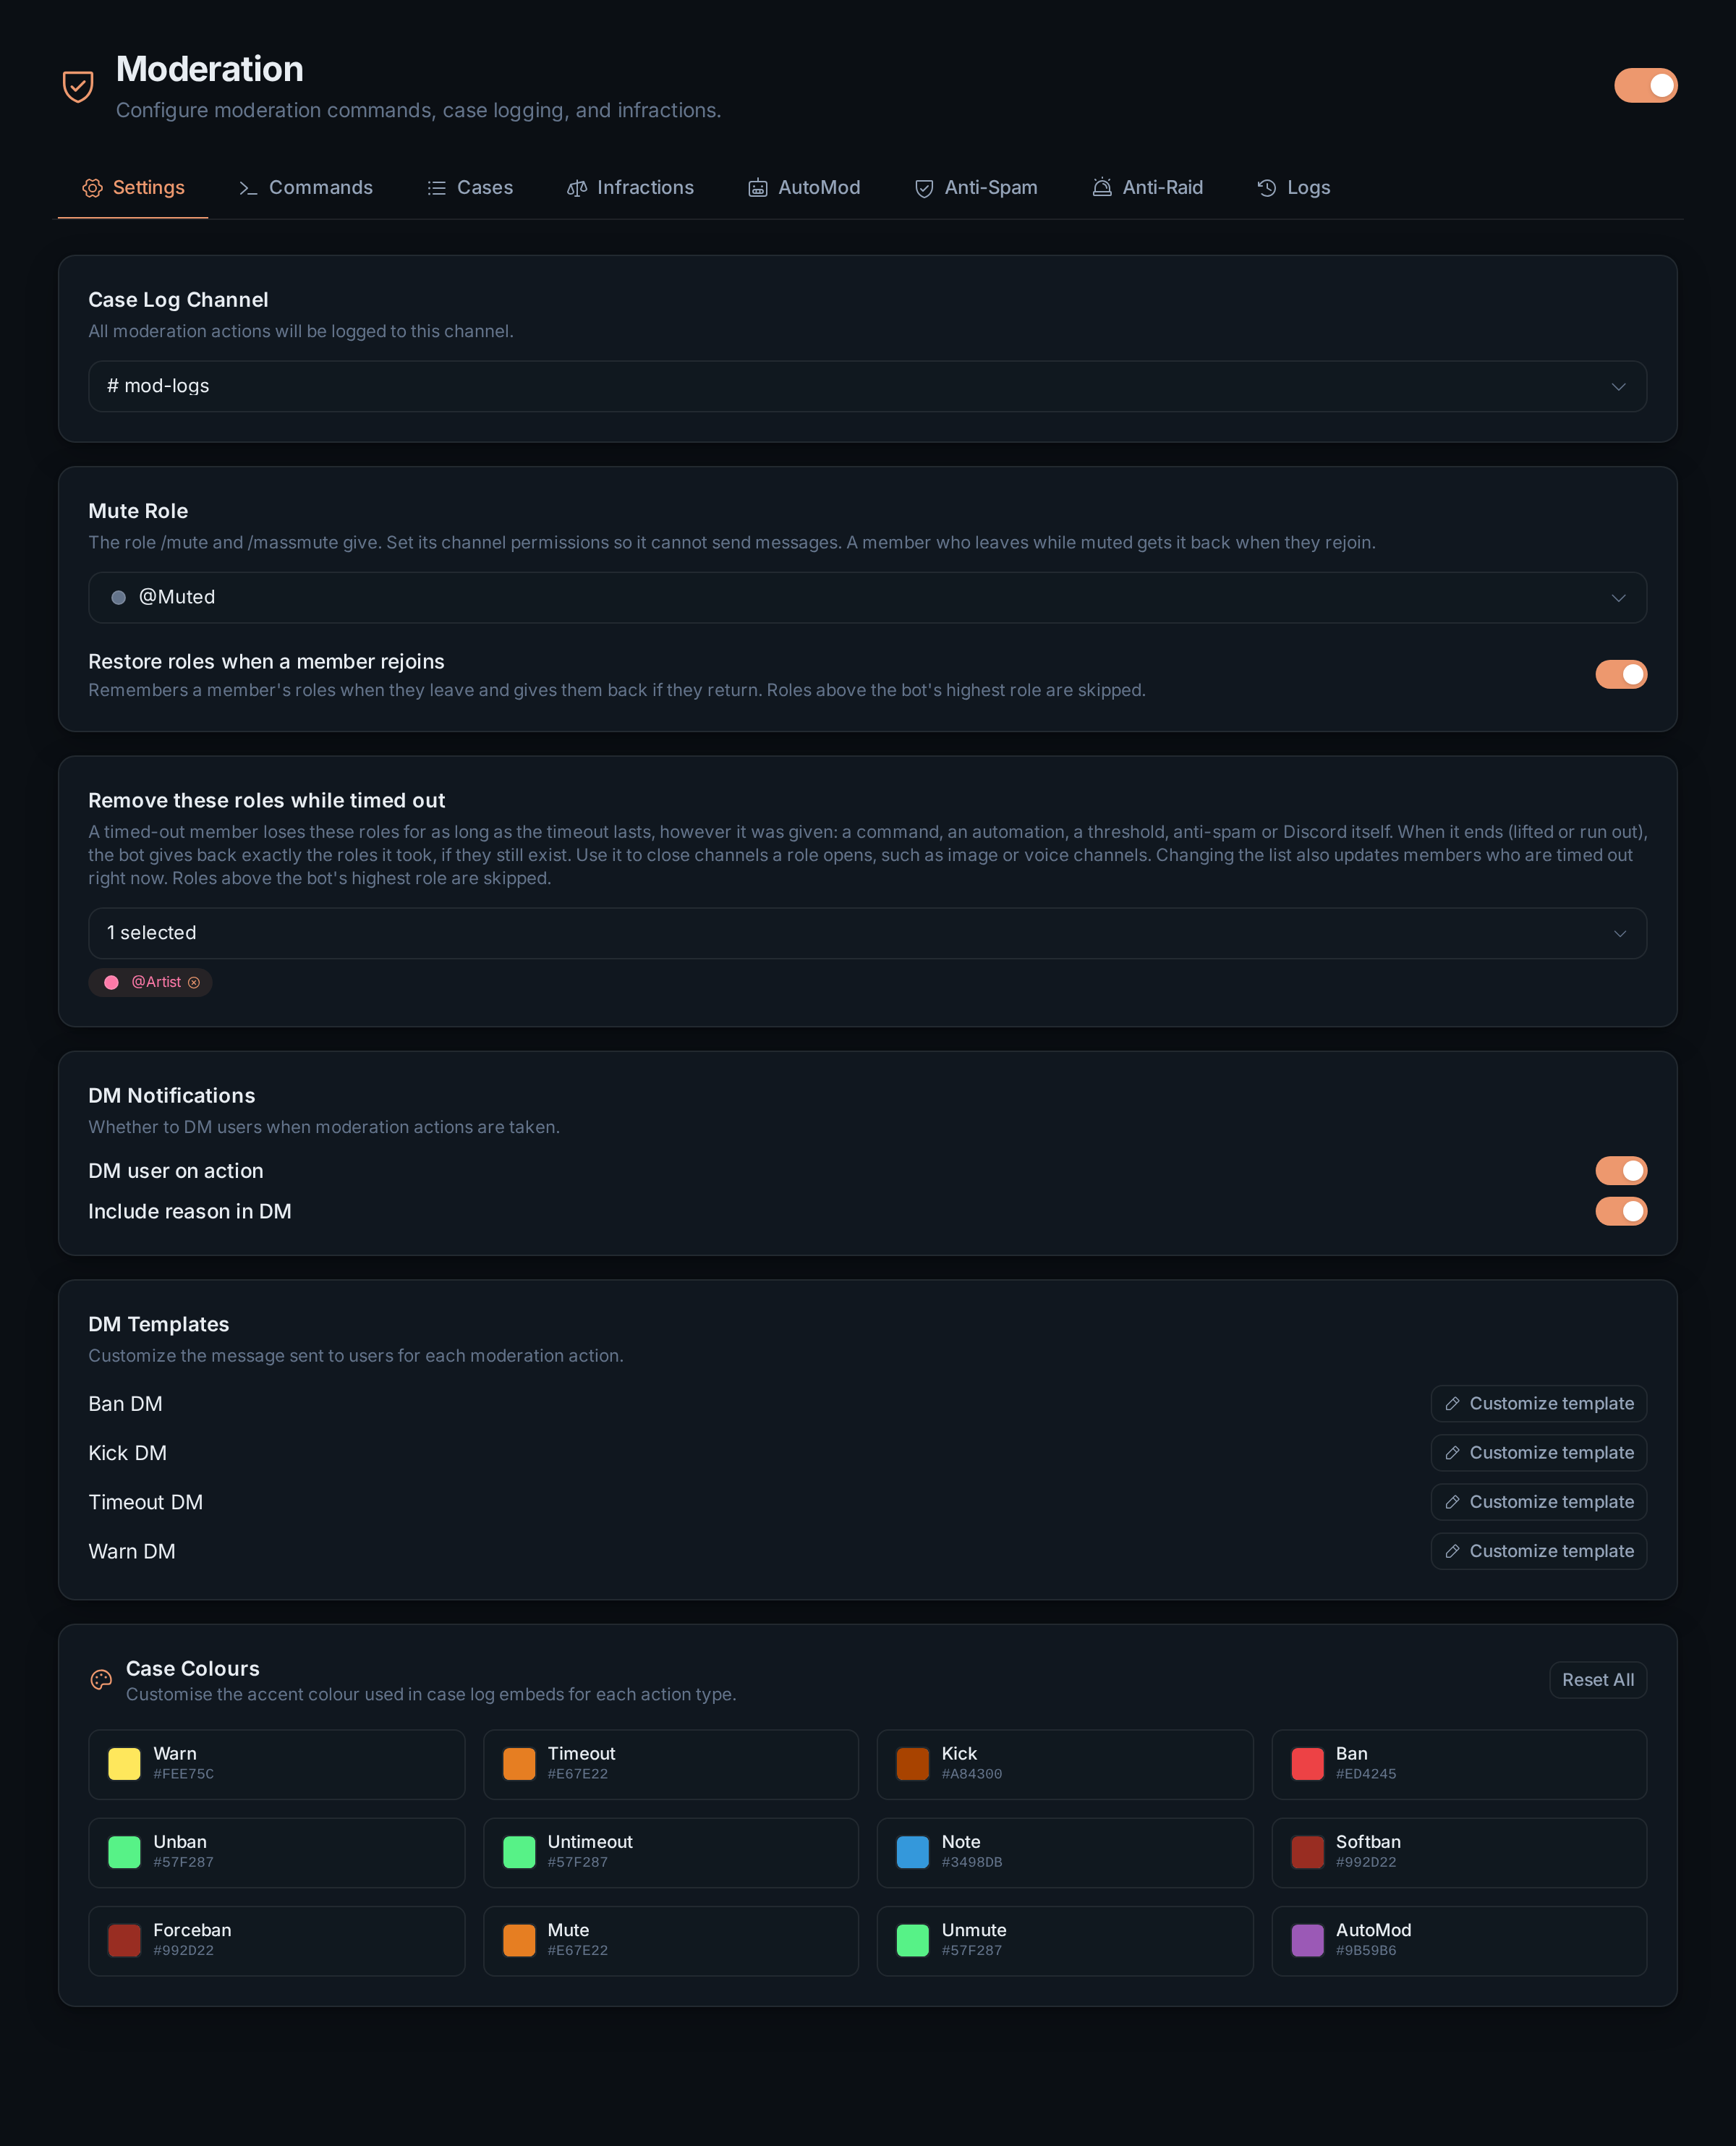Toggle Include reason in DM
This screenshot has height=2146, width=1736.
pos(1621,1212)
